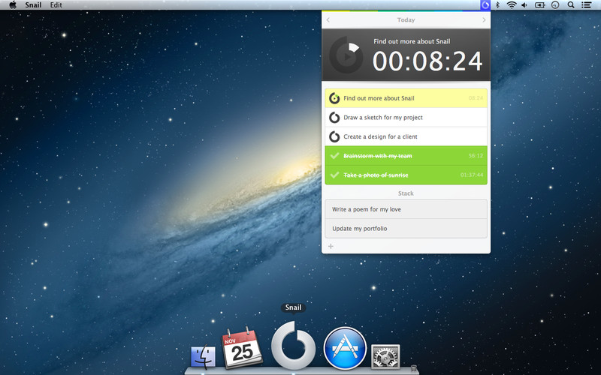This screenshot has width=601, height=375.
Task: Click the battery status icon
Action: coord(539,5)
